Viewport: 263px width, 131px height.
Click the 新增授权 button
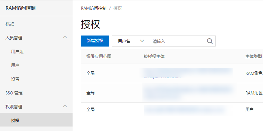(x=95, y=41)
